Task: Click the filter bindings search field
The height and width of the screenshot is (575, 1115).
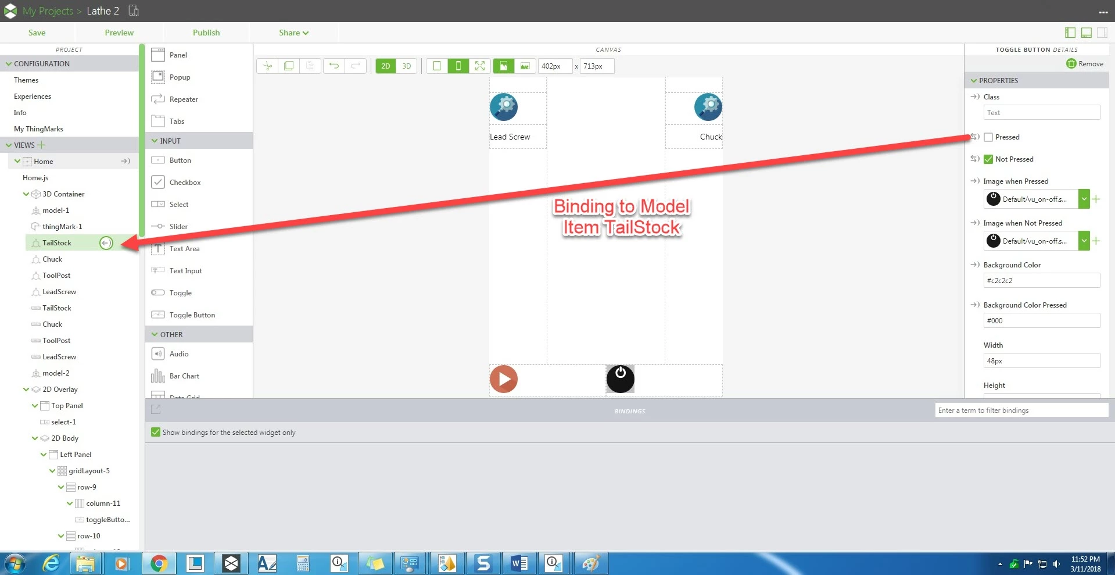Action: point(1022,410)
